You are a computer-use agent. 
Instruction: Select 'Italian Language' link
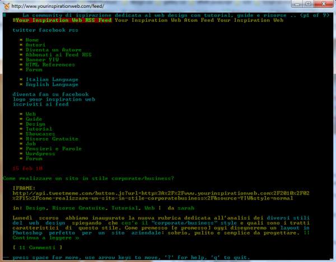[52, 79]
